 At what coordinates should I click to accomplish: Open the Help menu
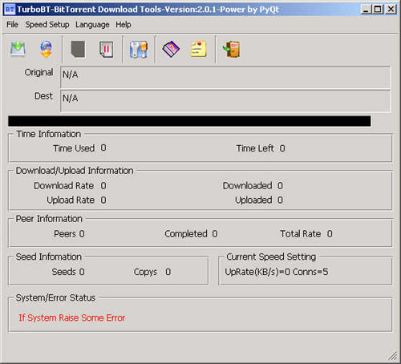[x=124, y=25]
